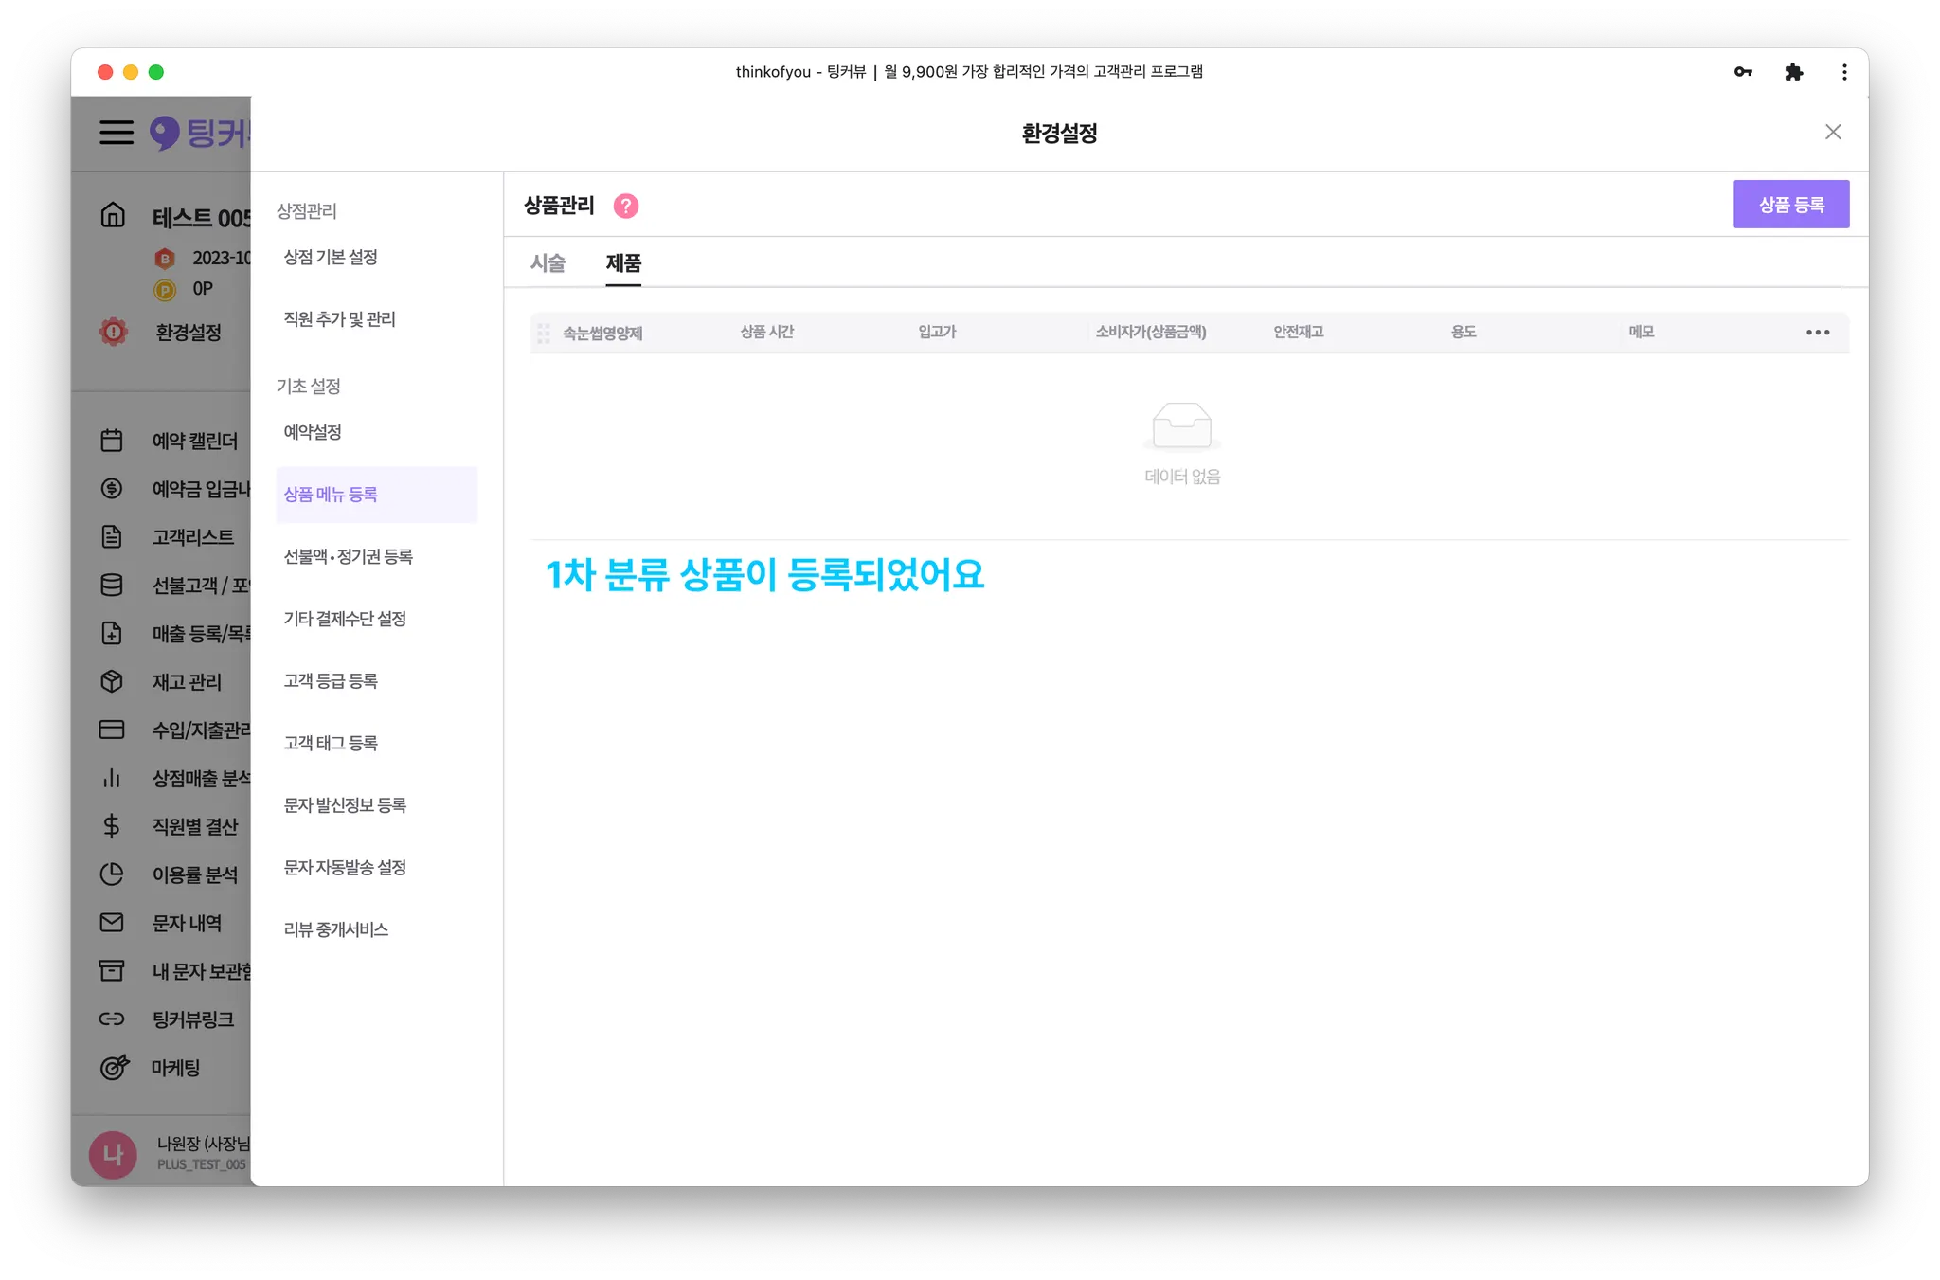1940x1280 pixels.
Task: Open the browser vertical dots menu
Action: pos(1843,72)
